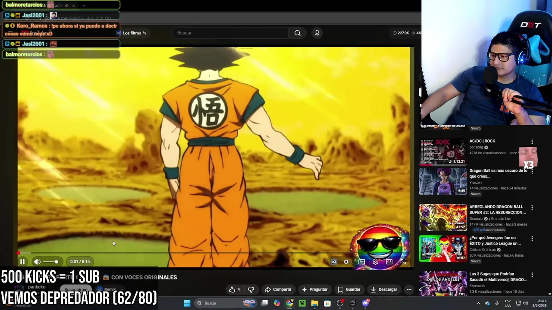Open the network tray icon
The width and height of the screenshot is (552, 310).
tap(518, 303)
